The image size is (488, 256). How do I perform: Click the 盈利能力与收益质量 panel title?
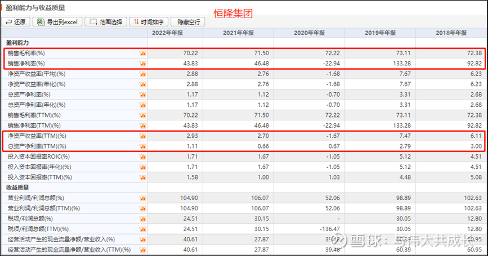(x=35, y=8)
